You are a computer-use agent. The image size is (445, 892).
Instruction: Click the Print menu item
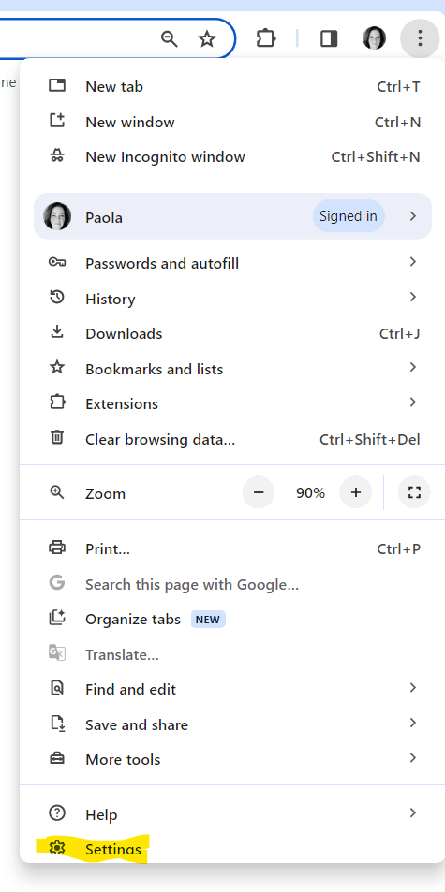coord(232,549)
